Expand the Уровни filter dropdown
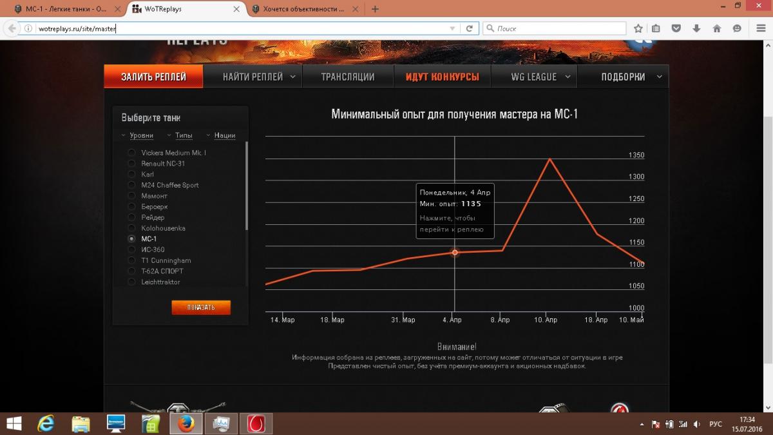 click(138, 135)
